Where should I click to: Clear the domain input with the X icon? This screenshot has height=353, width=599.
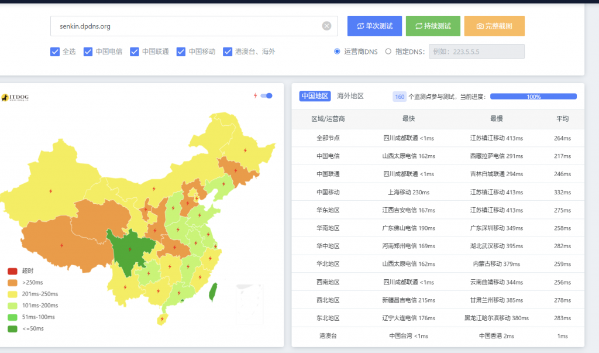326,26
